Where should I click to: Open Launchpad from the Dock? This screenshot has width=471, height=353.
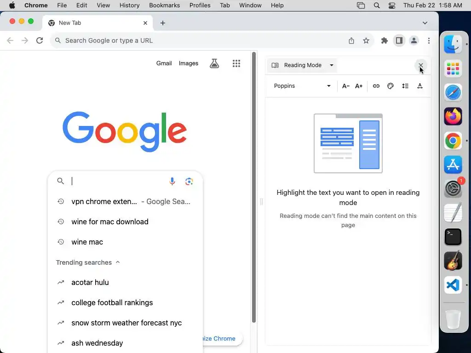[x=453, y=68]
